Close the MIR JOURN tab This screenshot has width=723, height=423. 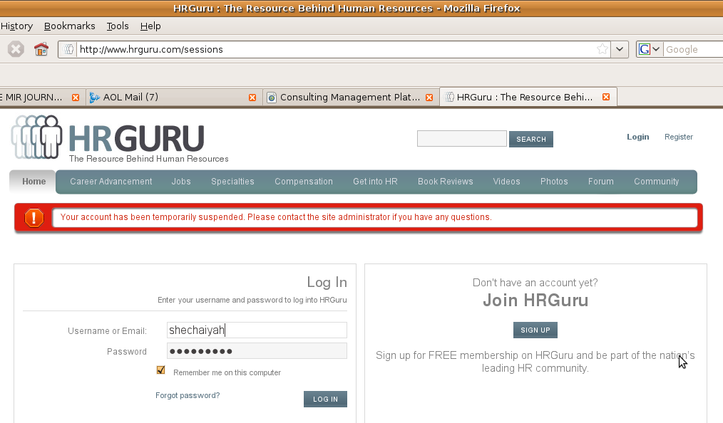[76, 98]
